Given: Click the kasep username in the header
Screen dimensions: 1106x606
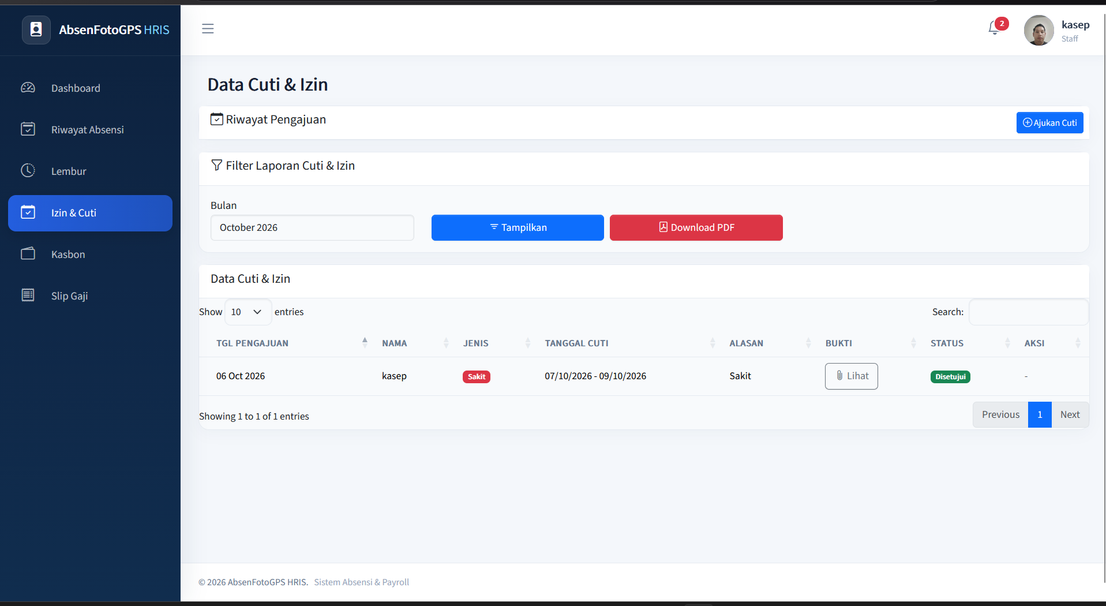Looking at the screenshot, I should (x=1075, y=25).
